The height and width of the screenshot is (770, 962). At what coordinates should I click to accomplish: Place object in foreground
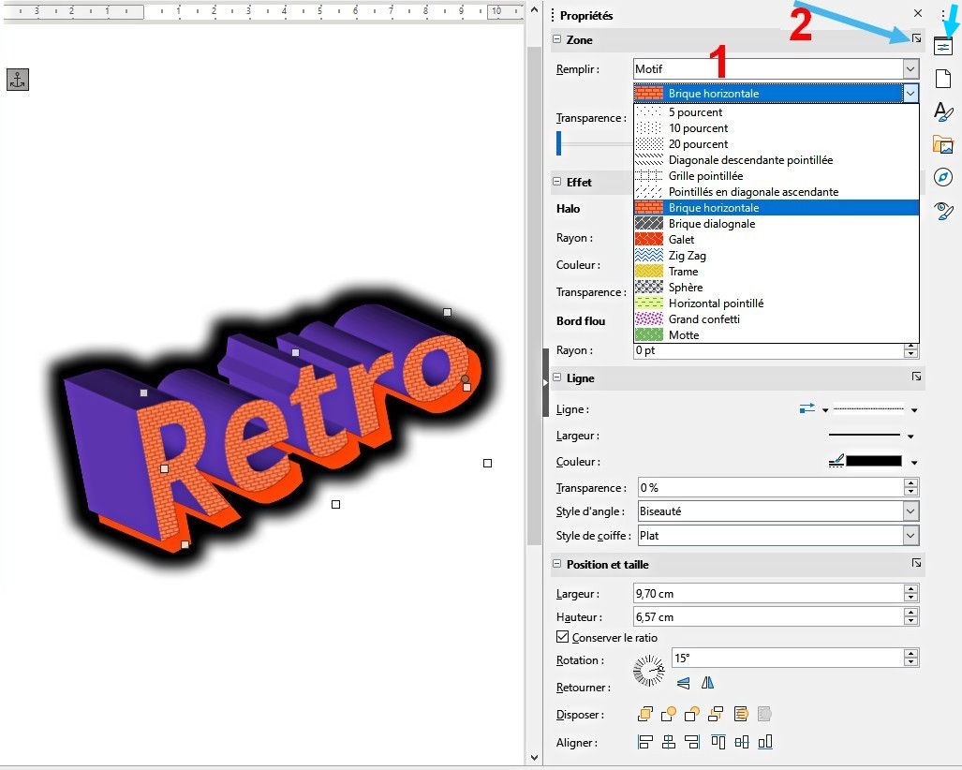tap(741, 714)
